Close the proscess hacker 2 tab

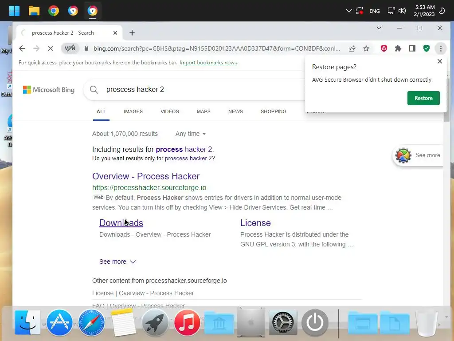click(115, 33)
